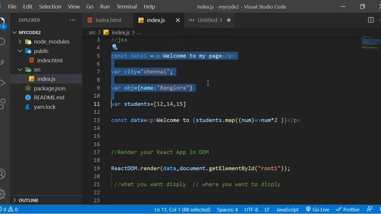The image size is (381, 214).
Task: Click '//Render your React App in DOM' comment
Action: pyautogui.click(x=160, y=152)
